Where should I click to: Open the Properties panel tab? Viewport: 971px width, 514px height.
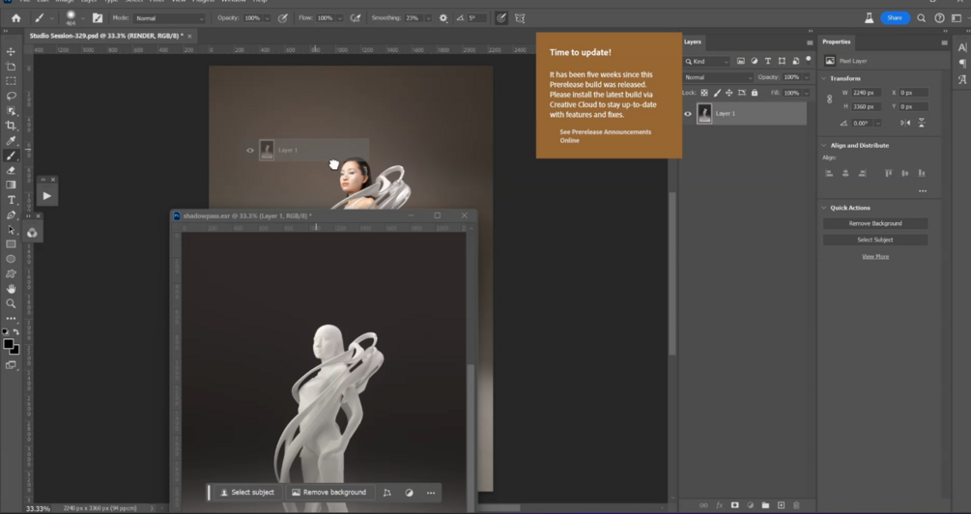coord(837,42)
